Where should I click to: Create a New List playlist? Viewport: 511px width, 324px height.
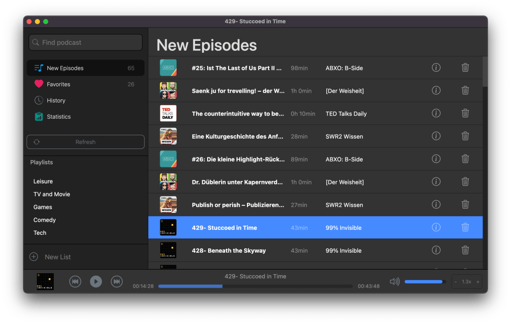57,257
